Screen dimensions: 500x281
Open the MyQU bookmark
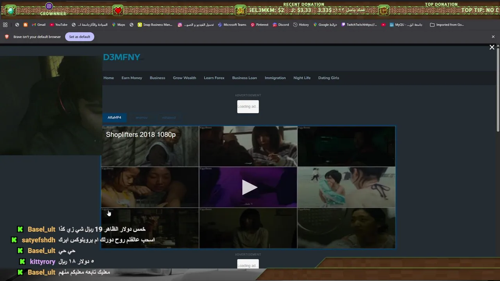406,25
